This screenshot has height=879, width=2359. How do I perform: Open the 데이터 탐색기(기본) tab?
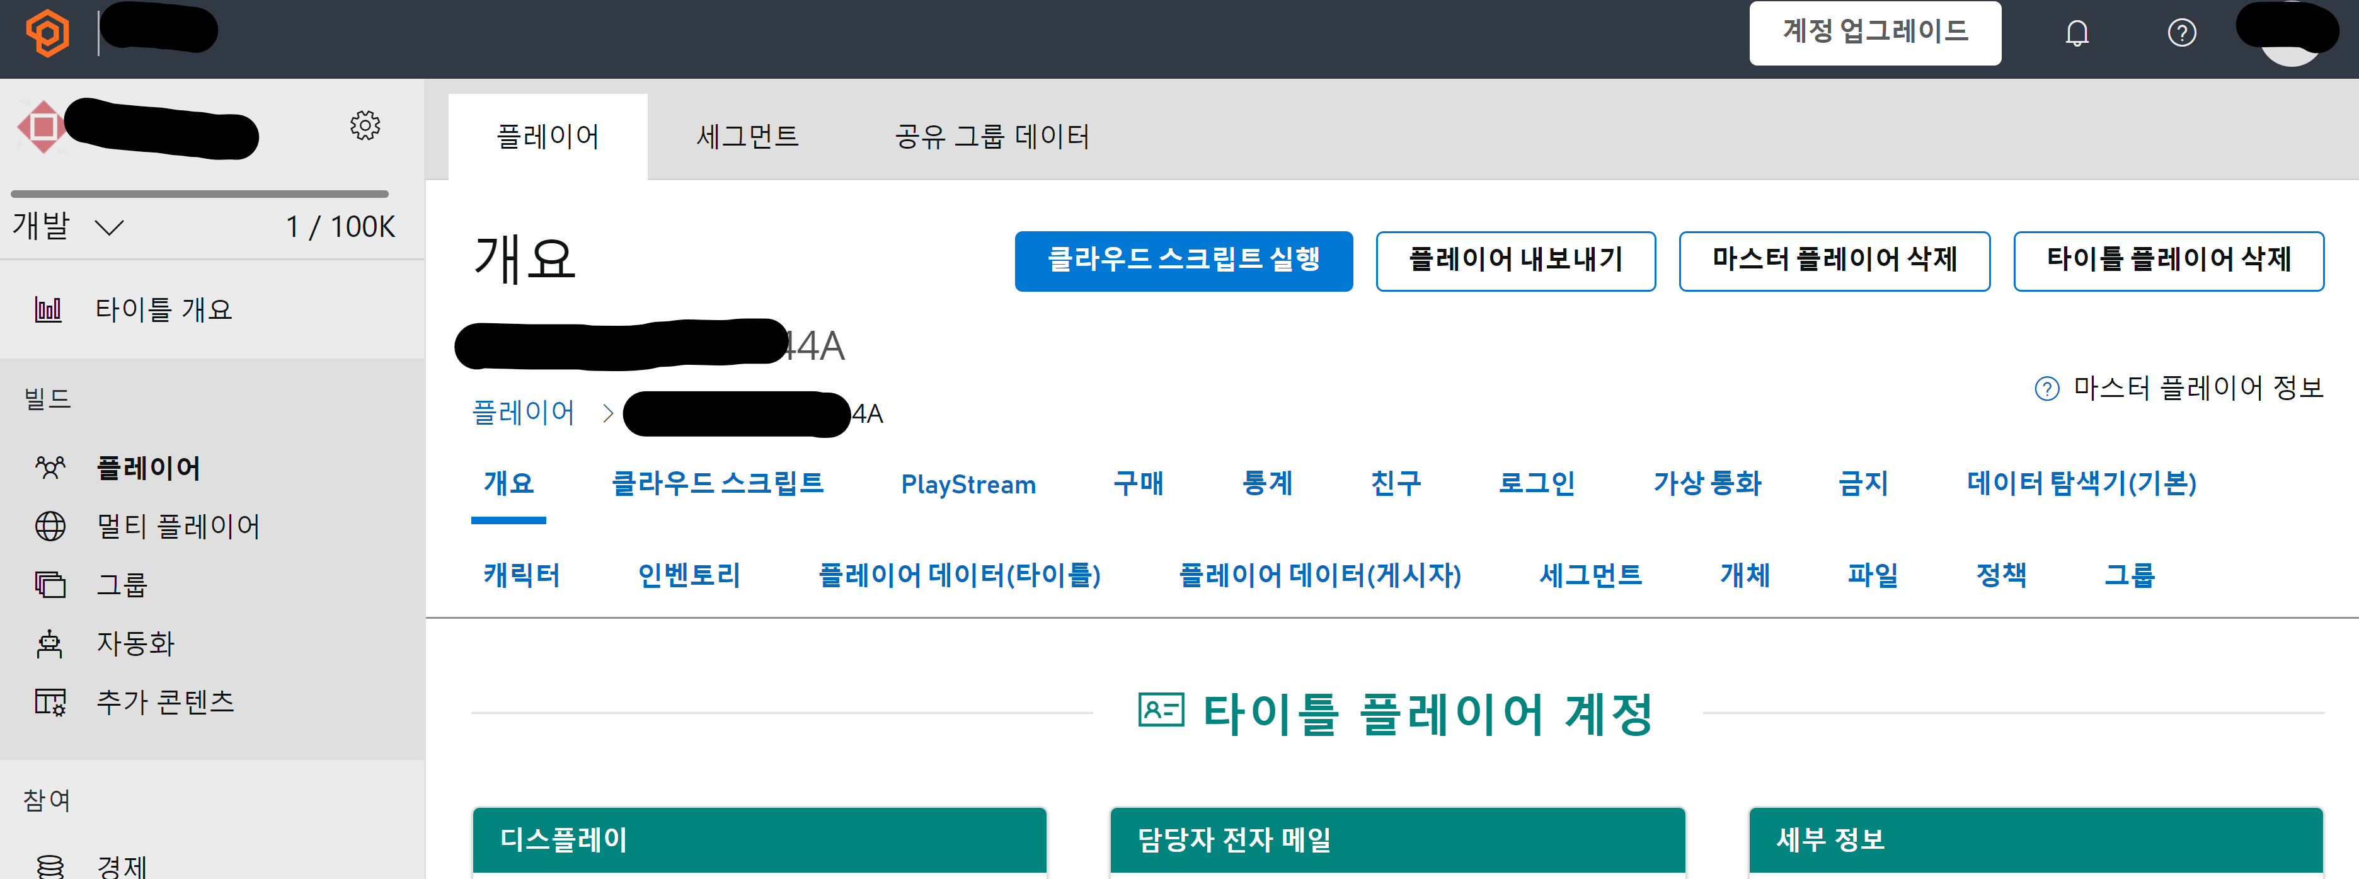coord(2082,483)
